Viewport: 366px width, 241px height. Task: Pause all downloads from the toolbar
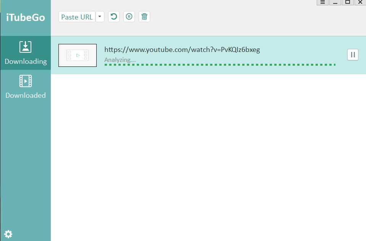(x=129, y=17)
